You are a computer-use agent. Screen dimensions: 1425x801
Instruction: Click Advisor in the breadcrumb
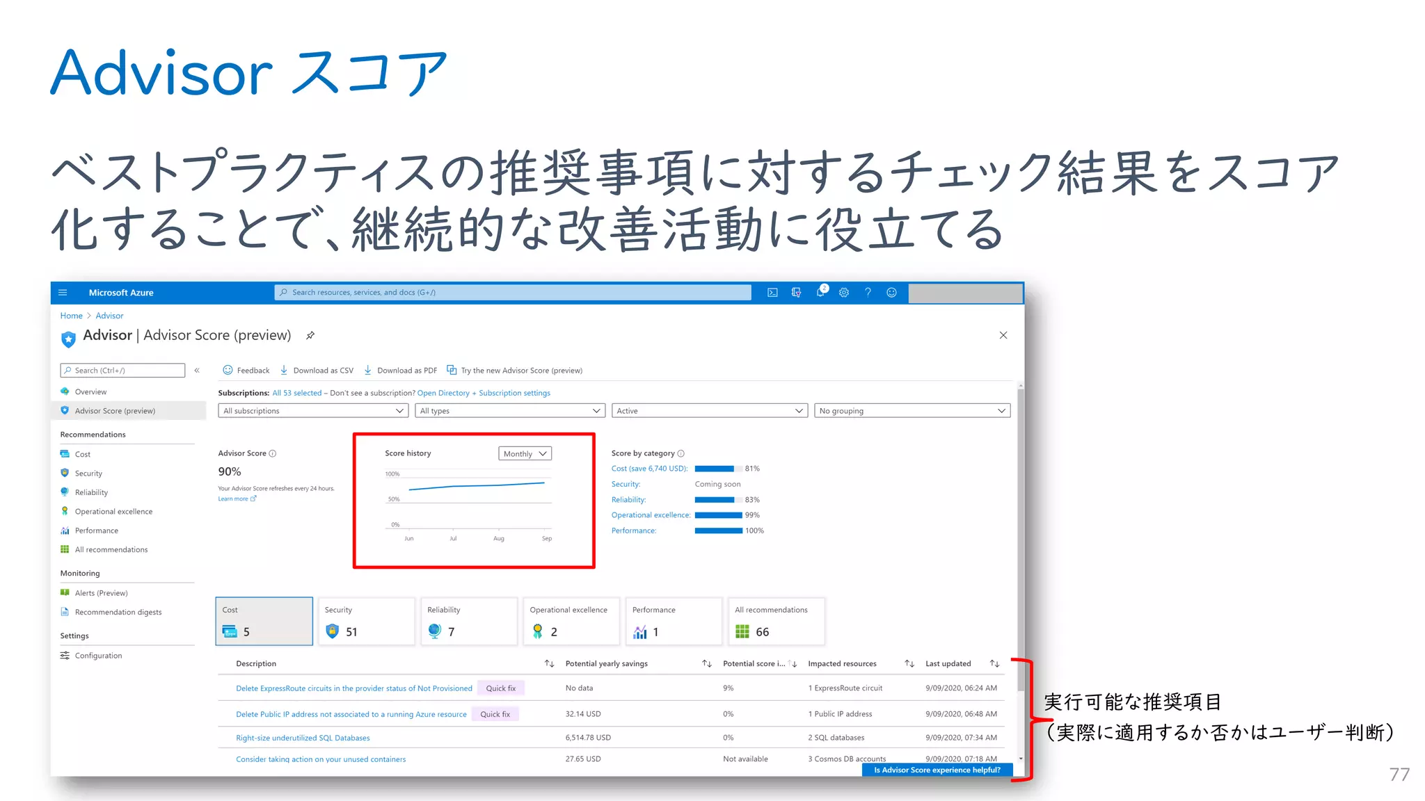click(x=109, y=316)
